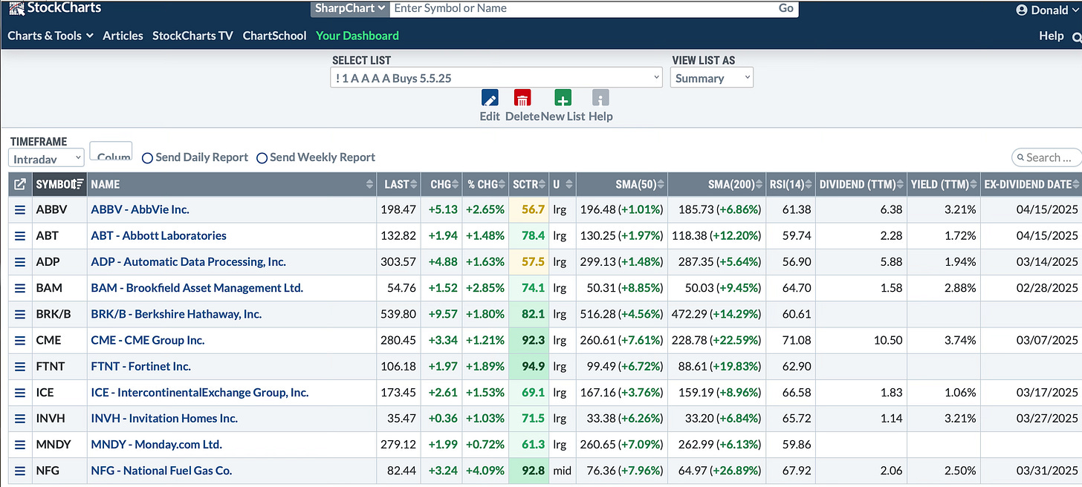Image resolution: width=1082 pixels, height=487 pixels.
Task: Sort by DIVIDEND (TTM) column header
Action: tap(861, 184)
